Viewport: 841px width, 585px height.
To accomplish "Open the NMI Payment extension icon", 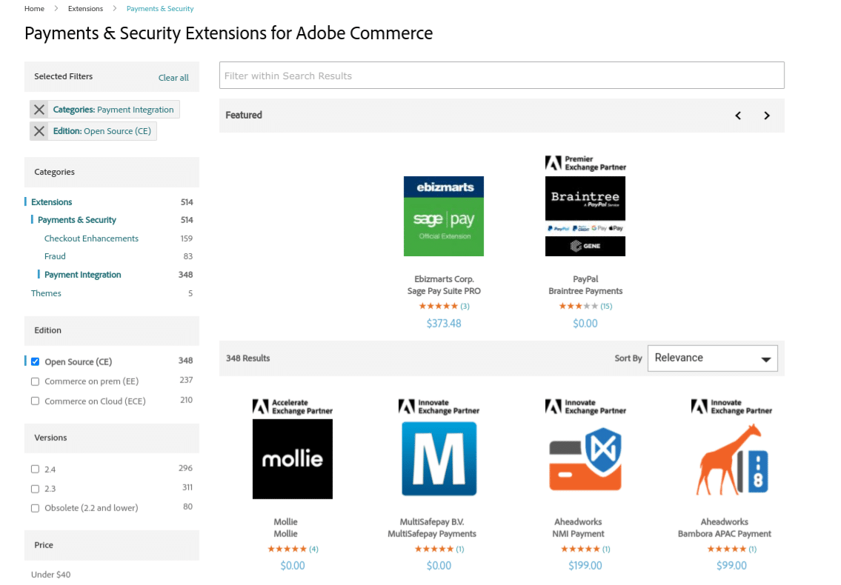I will pyautogui.click(x=585, y=458).
